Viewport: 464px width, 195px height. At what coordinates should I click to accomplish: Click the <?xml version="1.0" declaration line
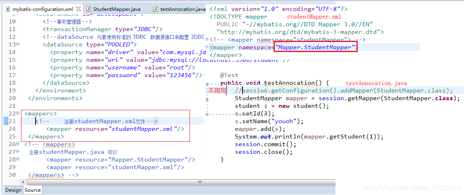278,9
